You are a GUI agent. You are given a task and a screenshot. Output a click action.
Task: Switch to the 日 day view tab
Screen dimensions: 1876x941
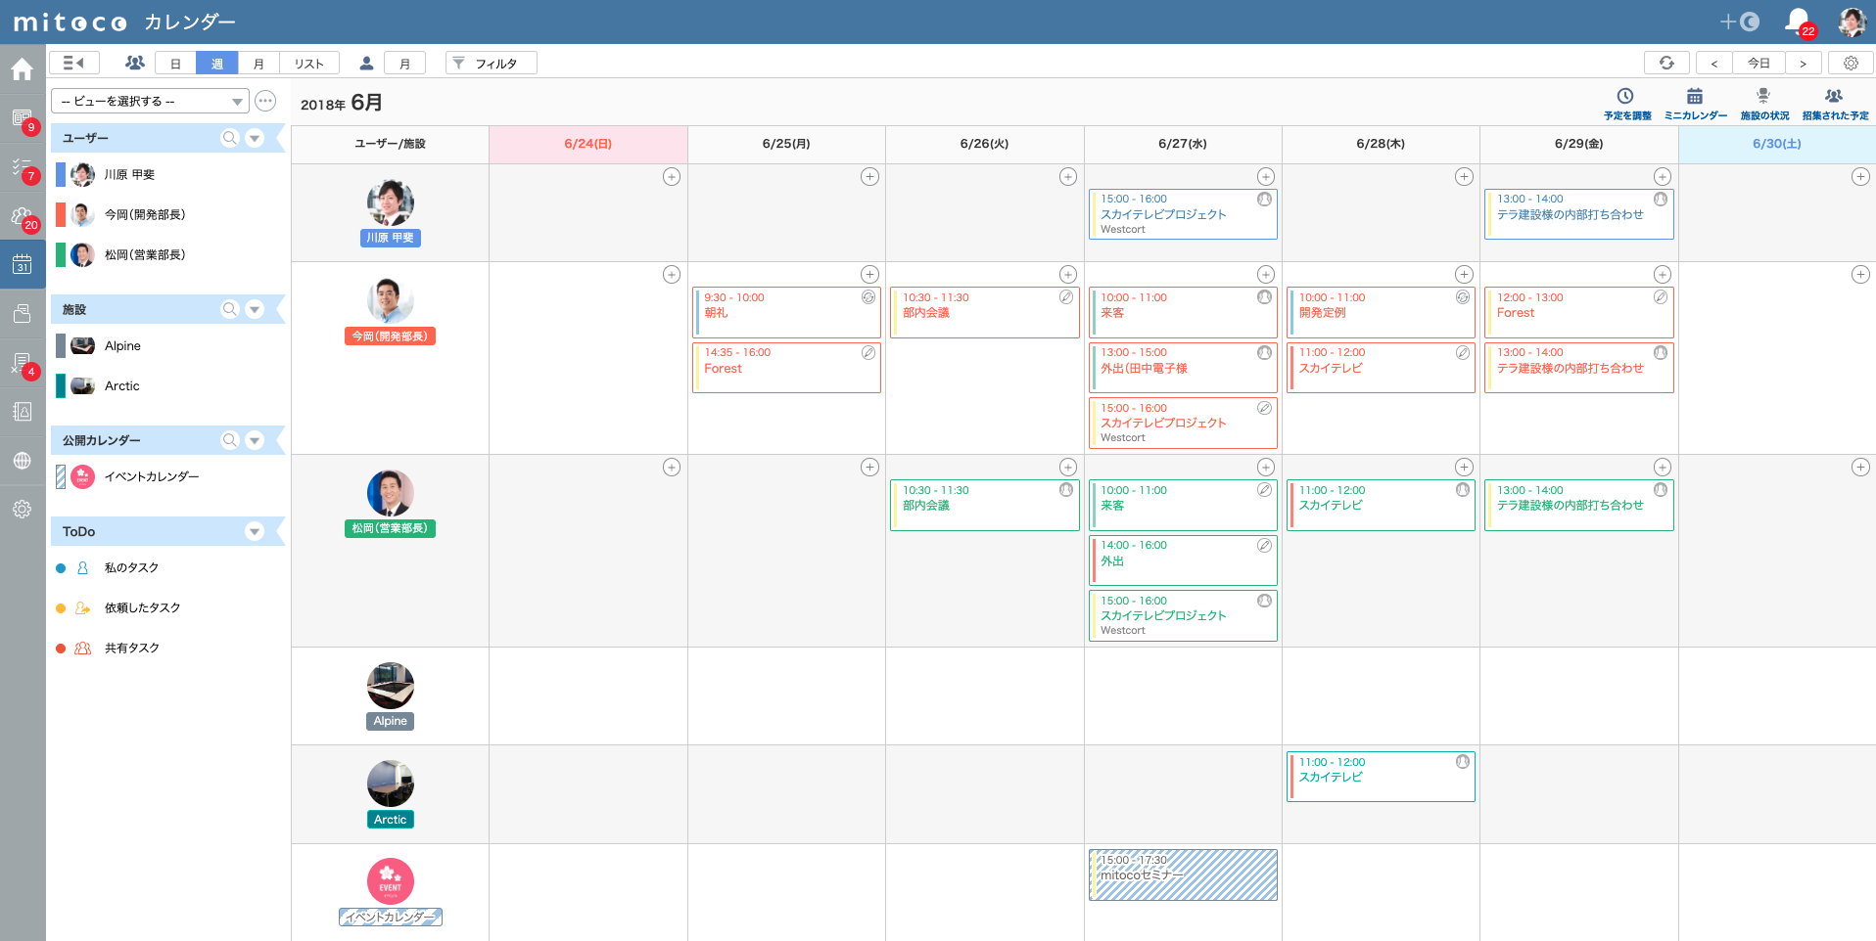(175, 64)
